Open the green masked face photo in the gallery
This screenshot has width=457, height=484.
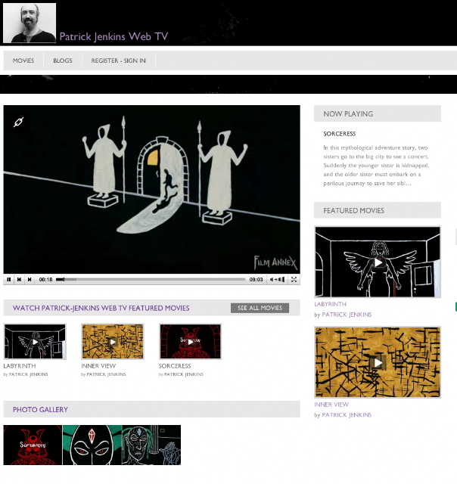(92, 445)
